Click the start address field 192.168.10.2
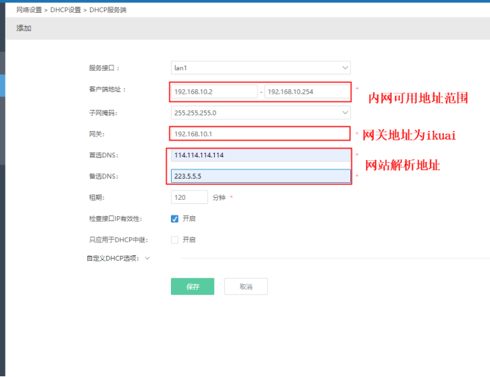This screenshot has width=490, height=377. click(x=213, y=91)
